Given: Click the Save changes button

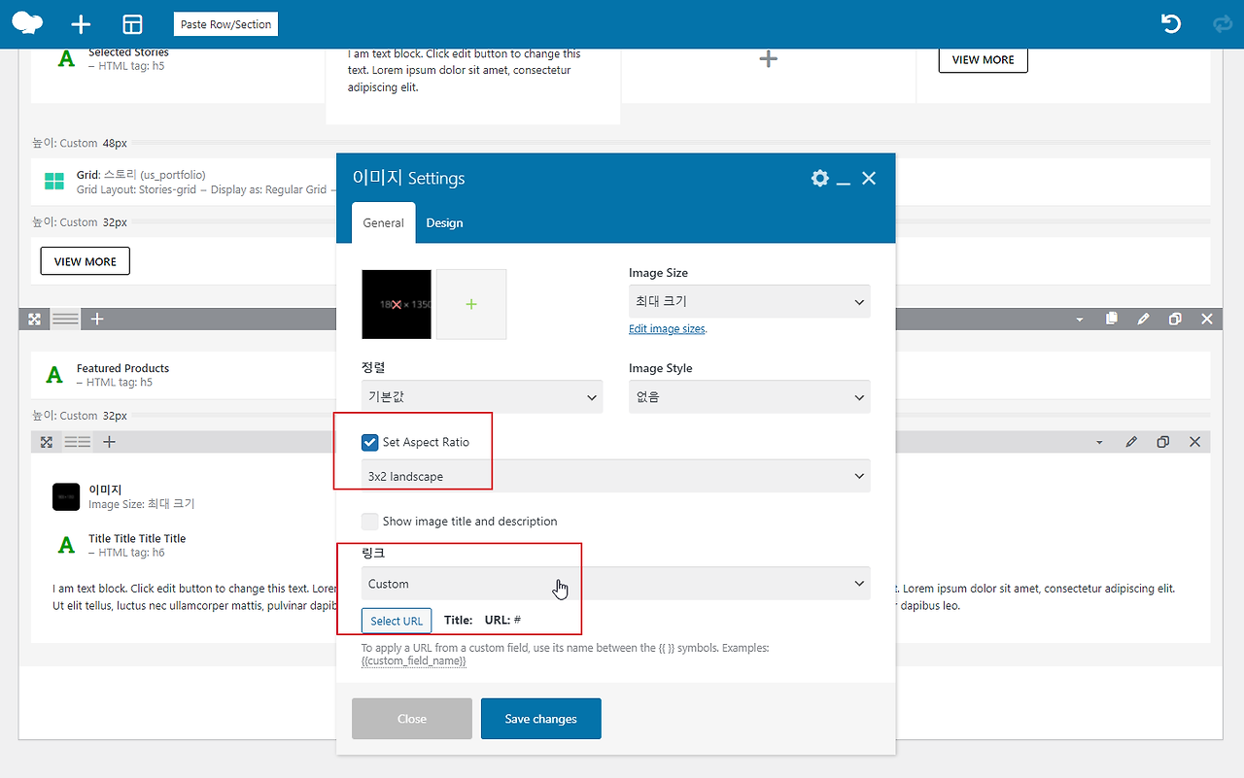Looking at the screenshot, I should click(541, 719).
